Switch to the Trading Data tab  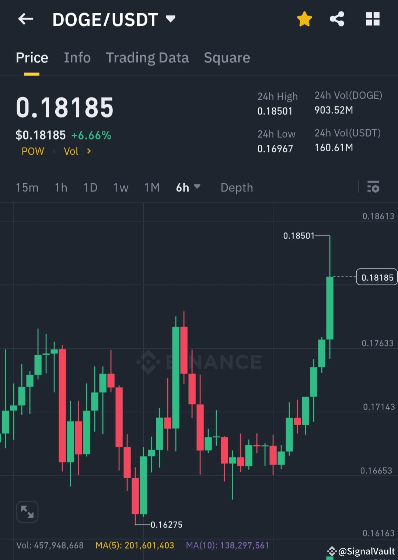point(147,57)
